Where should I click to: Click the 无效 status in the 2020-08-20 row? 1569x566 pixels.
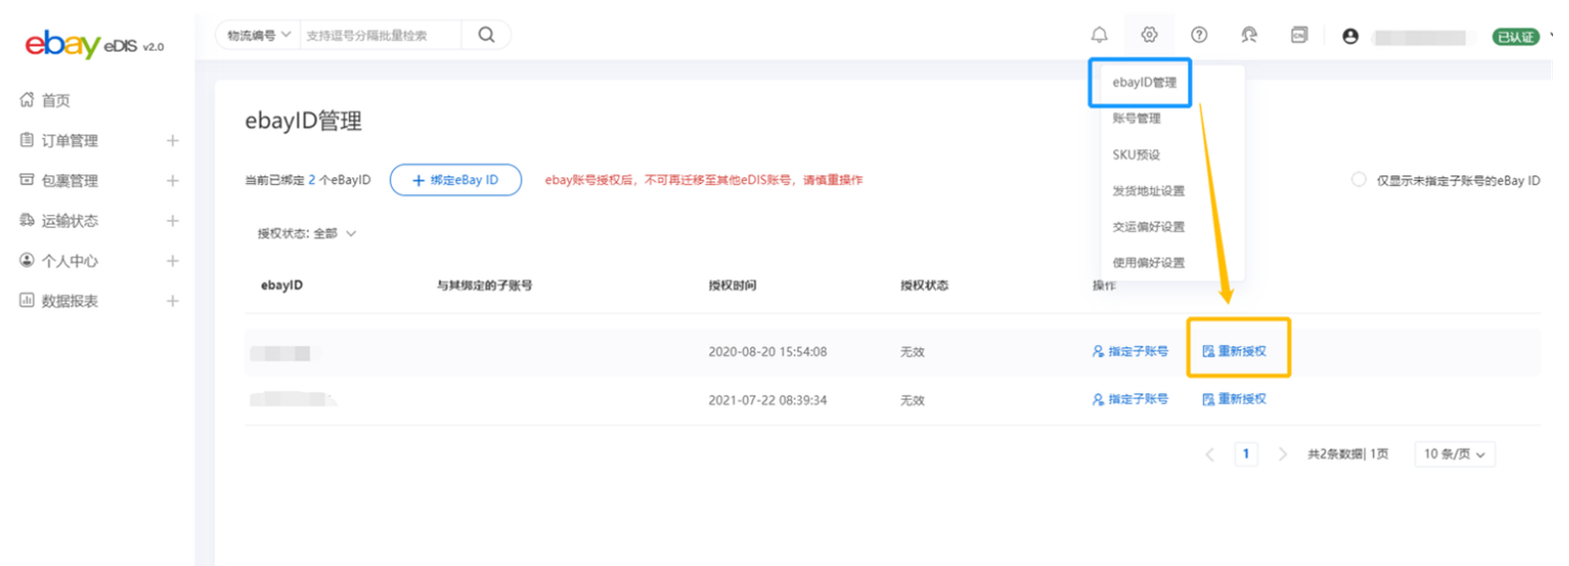[912, 352]
